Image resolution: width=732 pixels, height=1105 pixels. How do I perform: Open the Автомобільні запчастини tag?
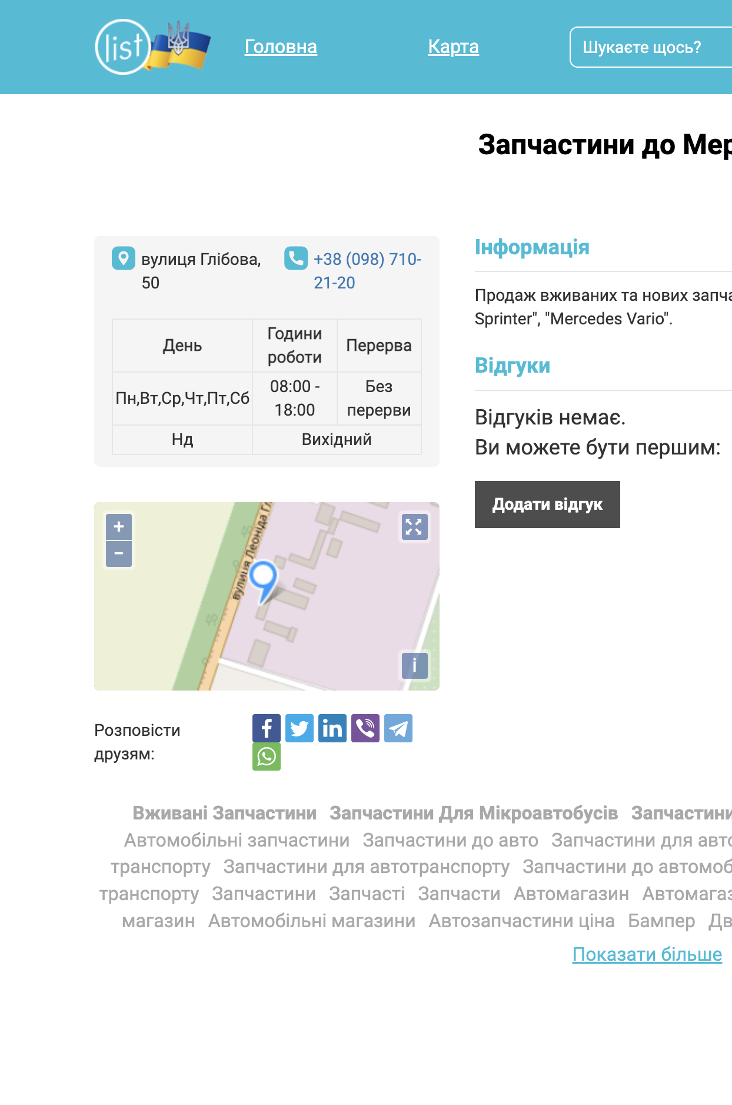coord(237,840)
